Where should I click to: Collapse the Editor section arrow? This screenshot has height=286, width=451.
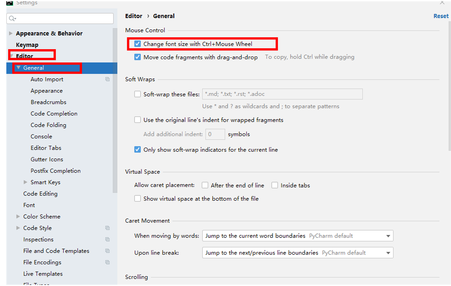click(11, 56)
